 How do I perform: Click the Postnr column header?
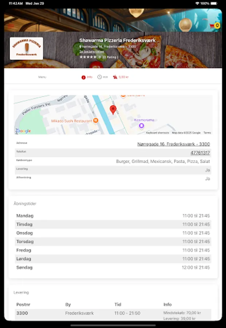(x=23, y=304)
